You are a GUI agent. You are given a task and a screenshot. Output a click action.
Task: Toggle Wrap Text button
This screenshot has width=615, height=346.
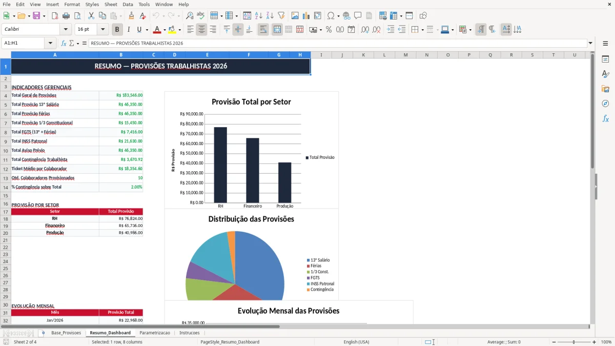pos(263,30)
